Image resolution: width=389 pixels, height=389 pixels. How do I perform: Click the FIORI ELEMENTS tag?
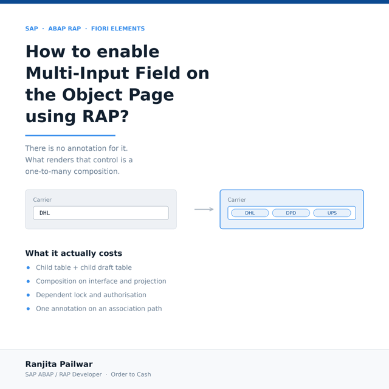pos(118,29)
